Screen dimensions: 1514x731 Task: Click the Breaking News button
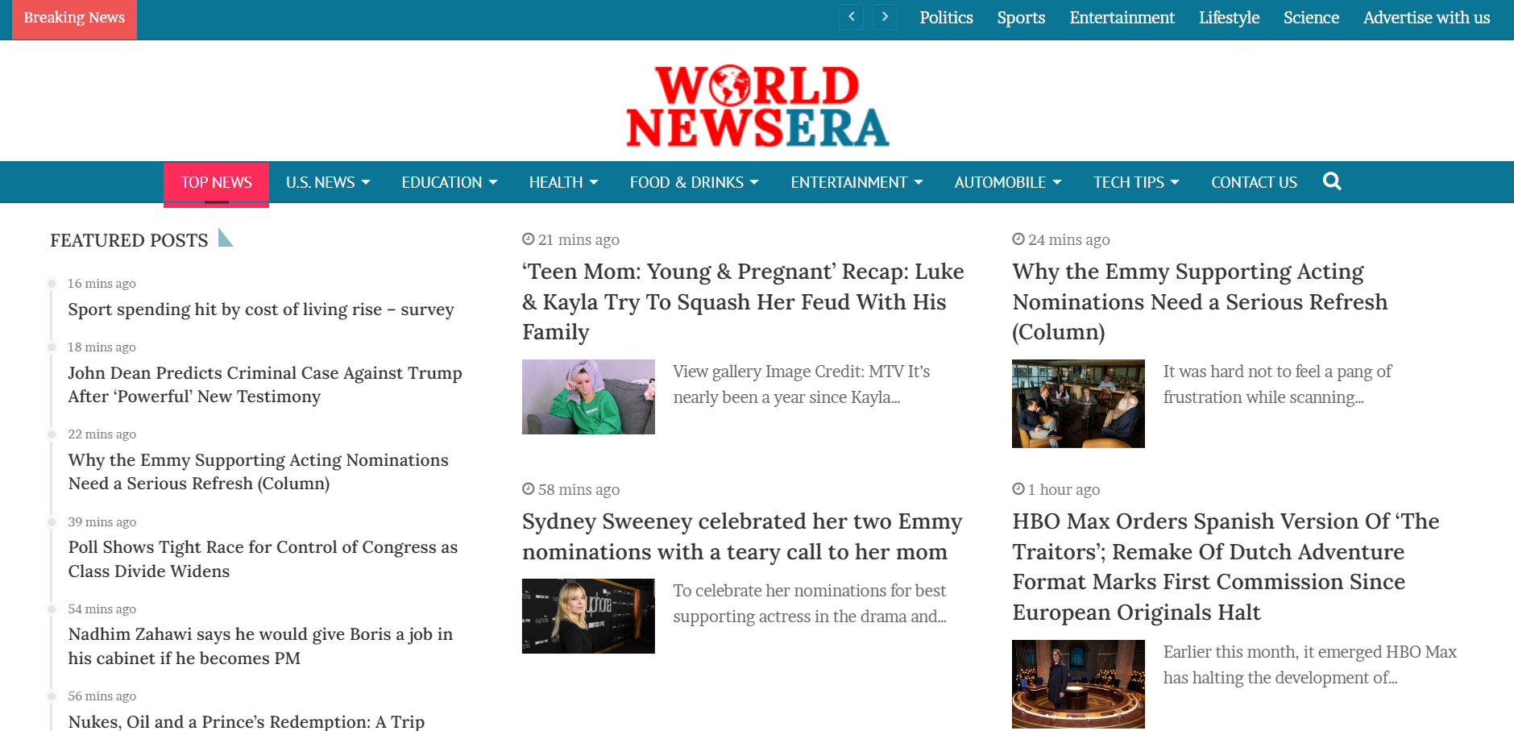(x=74, y=19)
